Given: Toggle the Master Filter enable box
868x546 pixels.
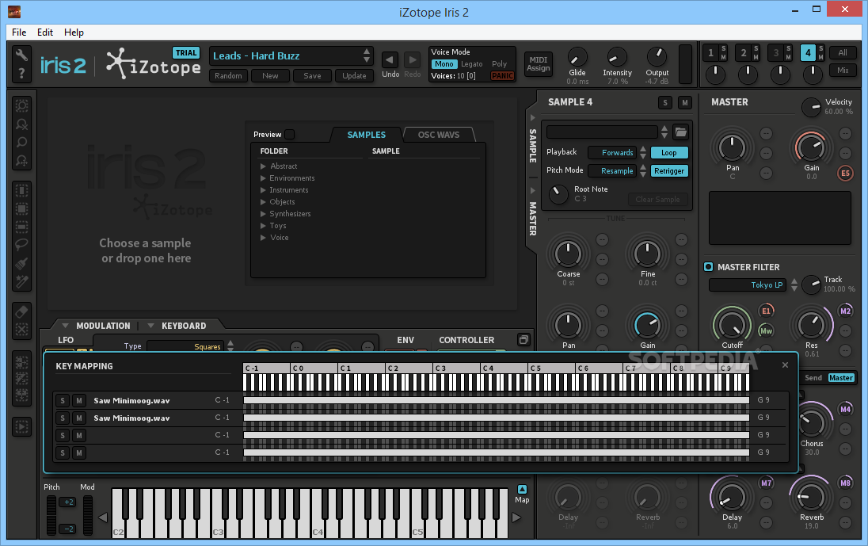Looking at the screenshot, I should pyautogui.click(x=708, y=267).
